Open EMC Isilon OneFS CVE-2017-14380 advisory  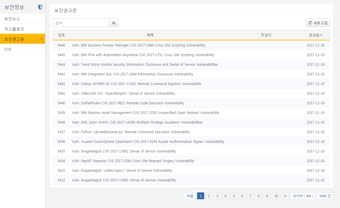pyautogui.click(x=137, y=122)
